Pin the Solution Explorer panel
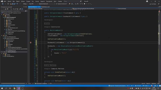This screenshot has width=161, height=90. (x=25, y=7)
